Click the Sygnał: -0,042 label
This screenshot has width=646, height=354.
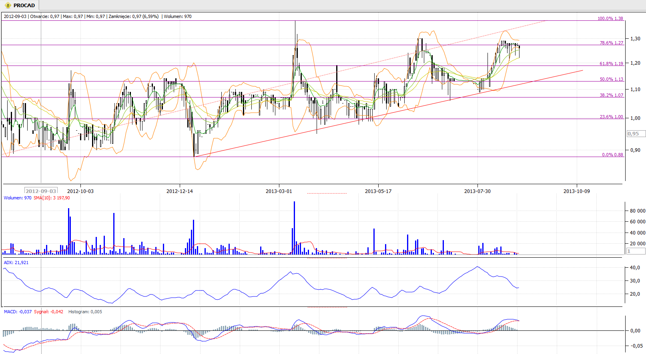pyautogui.click(x=48, y=312)
